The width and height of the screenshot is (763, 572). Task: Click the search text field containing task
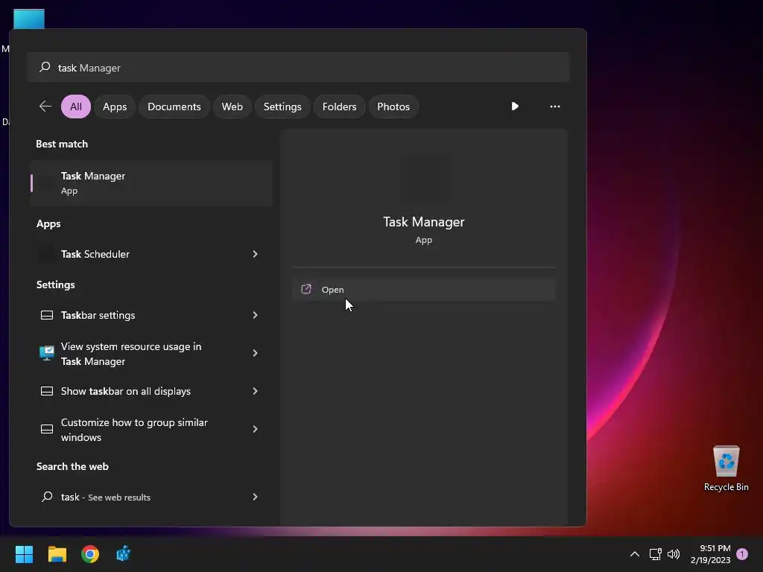click(298, 67)
